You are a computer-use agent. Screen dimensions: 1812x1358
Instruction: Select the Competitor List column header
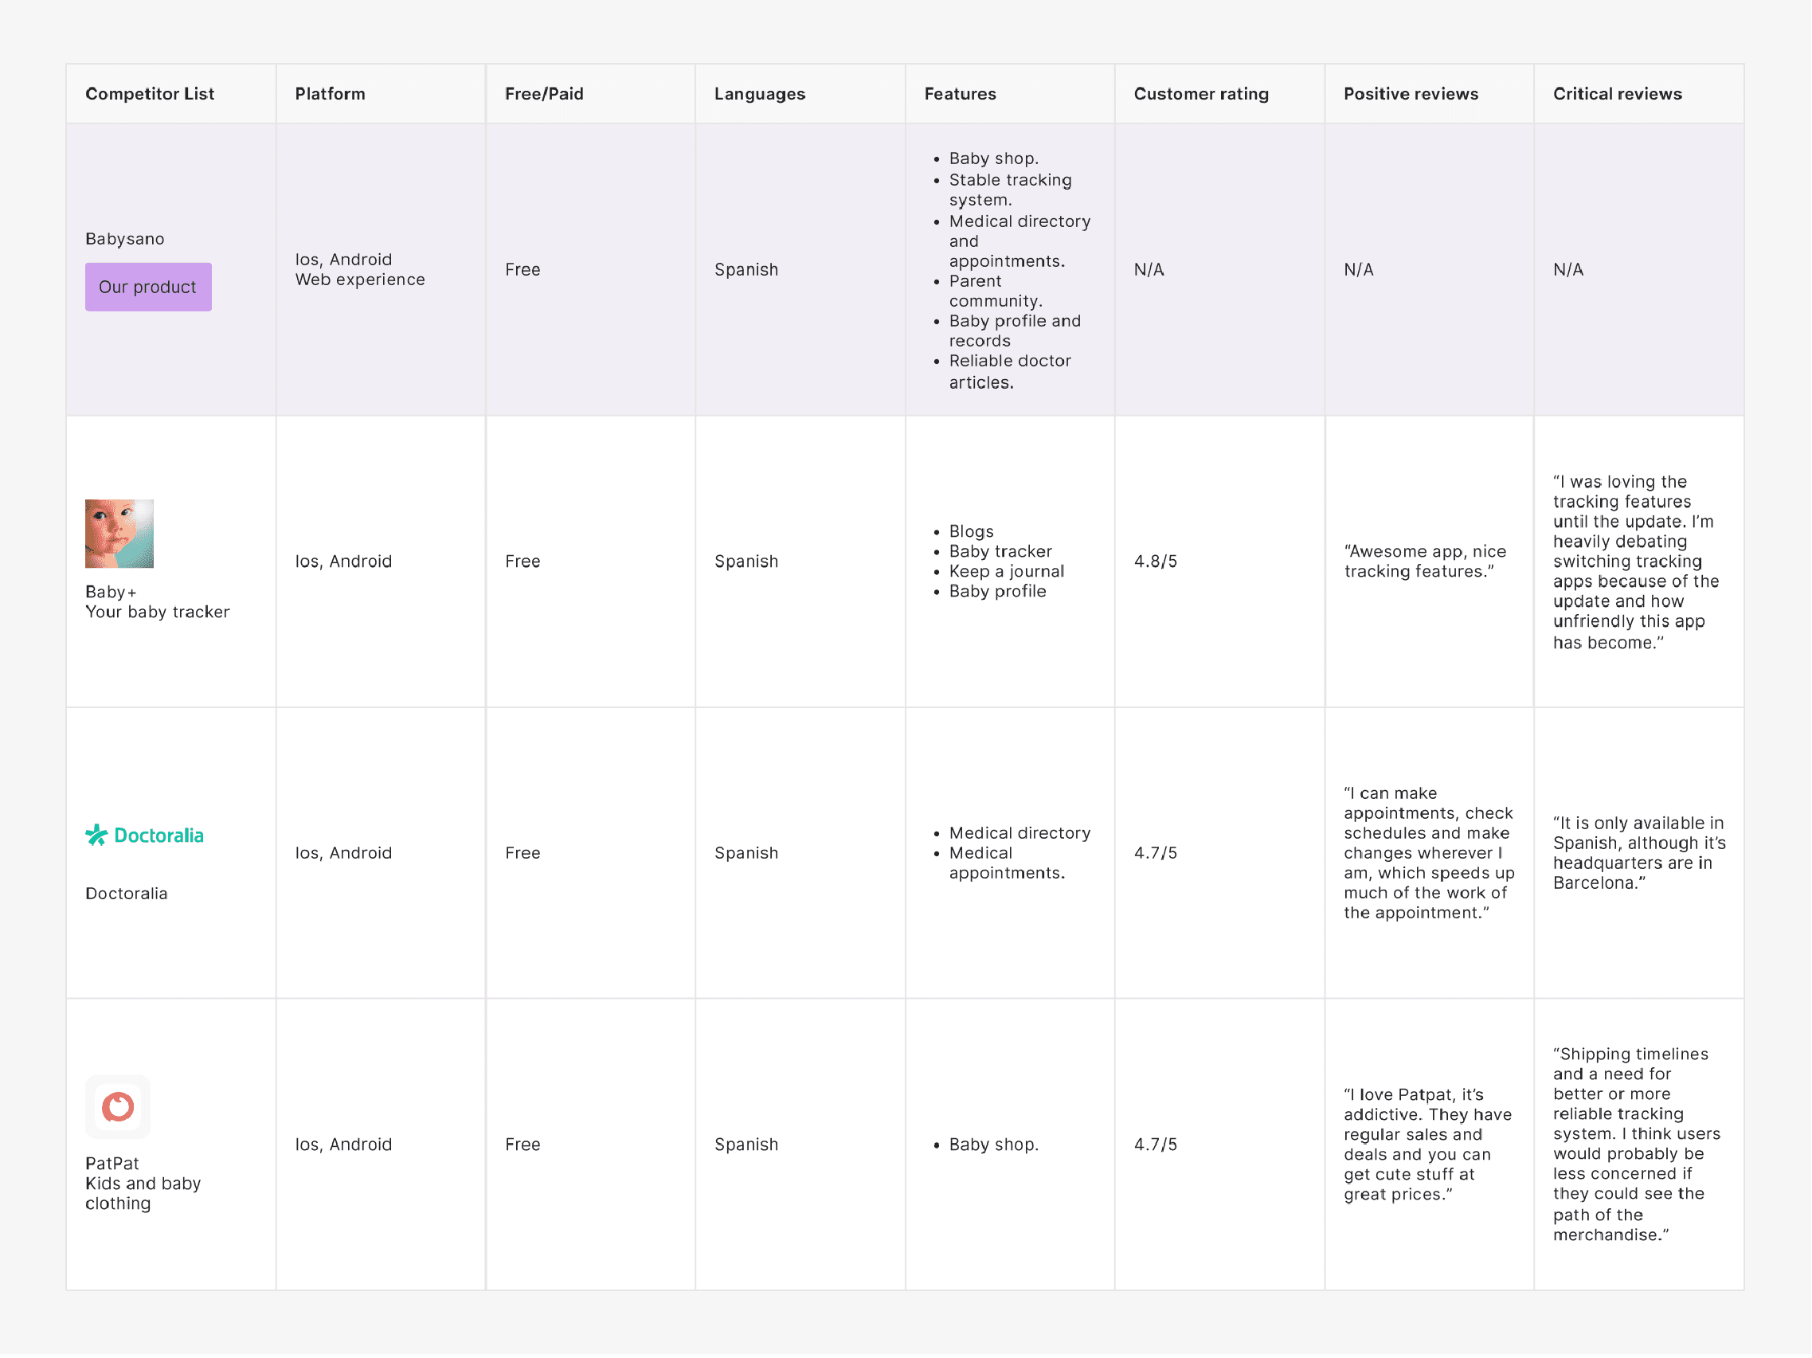coord(150,94)
